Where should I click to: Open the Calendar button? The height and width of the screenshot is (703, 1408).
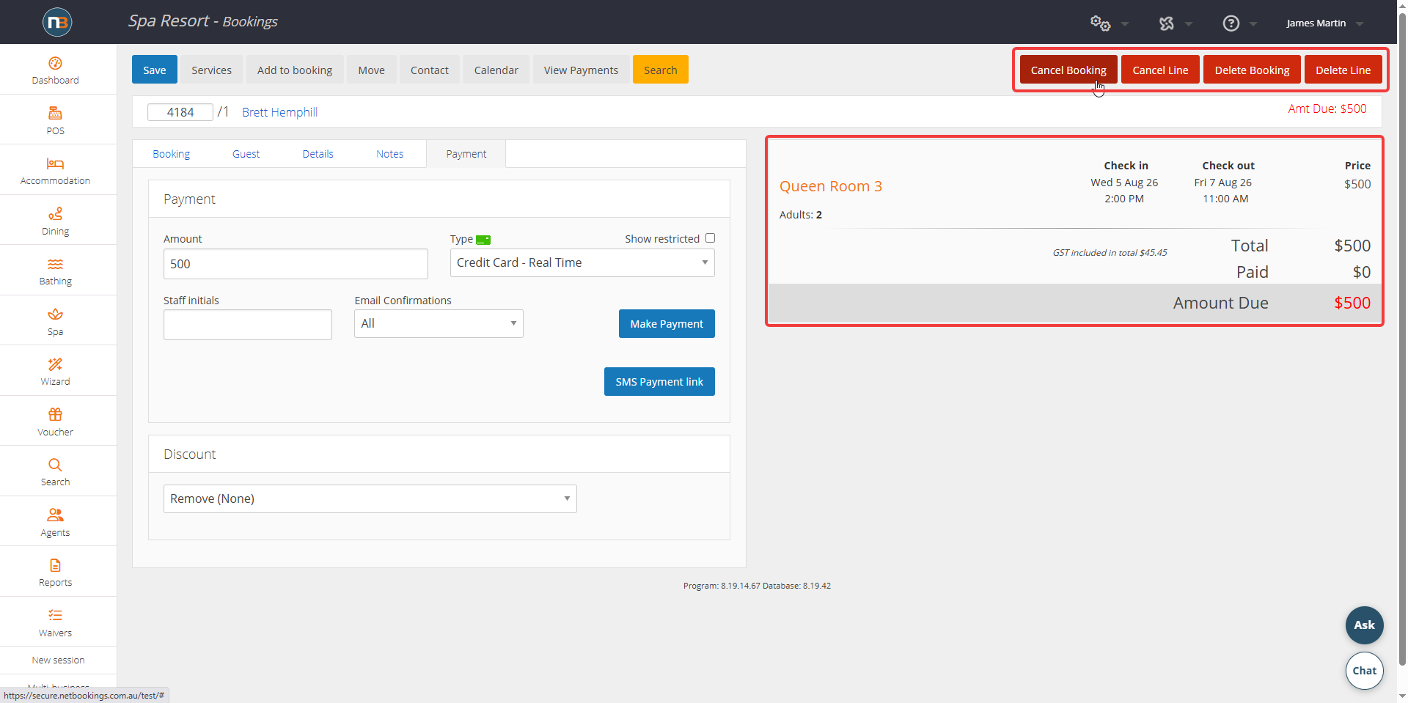coord(496,70)
